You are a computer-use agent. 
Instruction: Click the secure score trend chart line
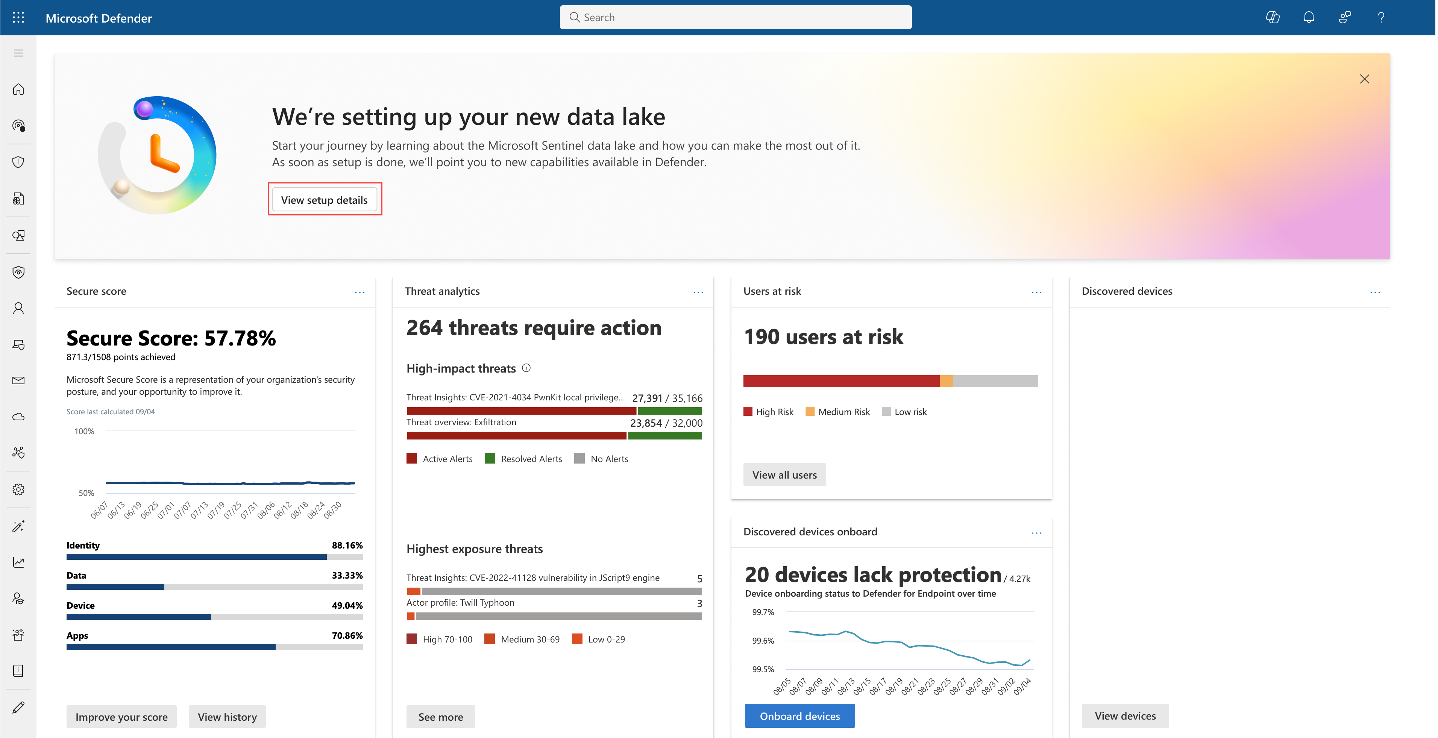pos(230,483)
